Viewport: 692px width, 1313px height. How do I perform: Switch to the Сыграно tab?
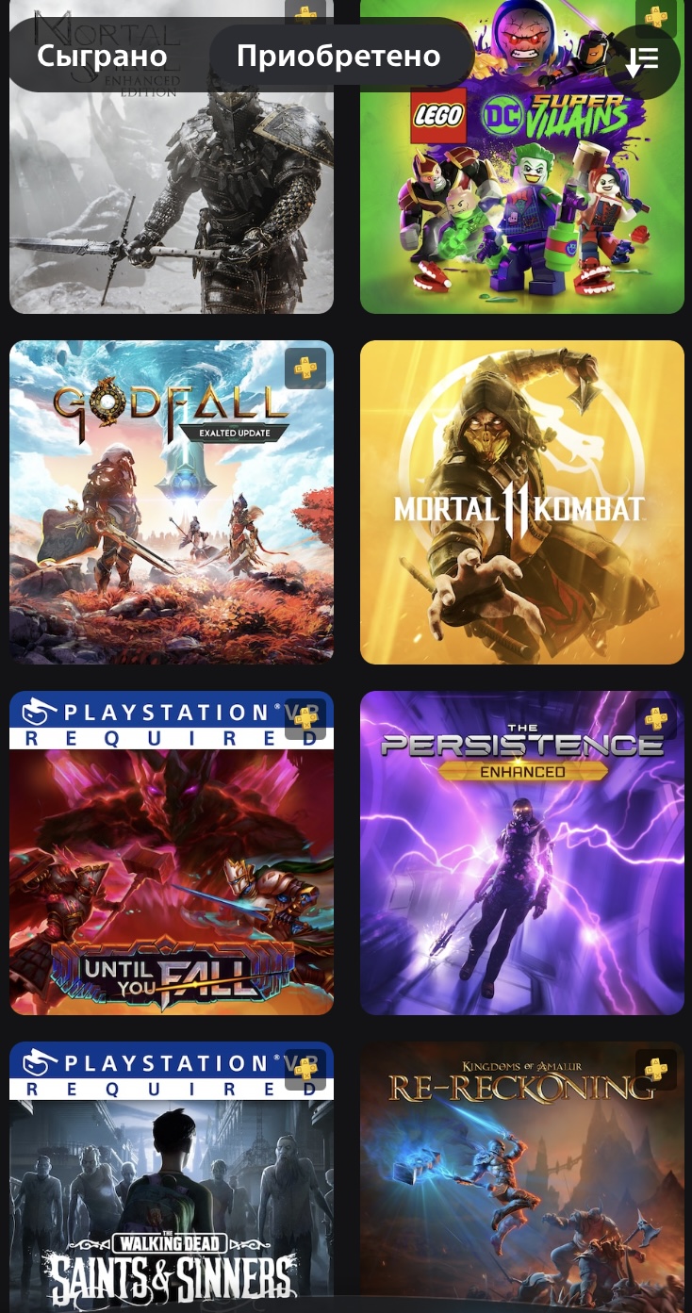(102, 57)
